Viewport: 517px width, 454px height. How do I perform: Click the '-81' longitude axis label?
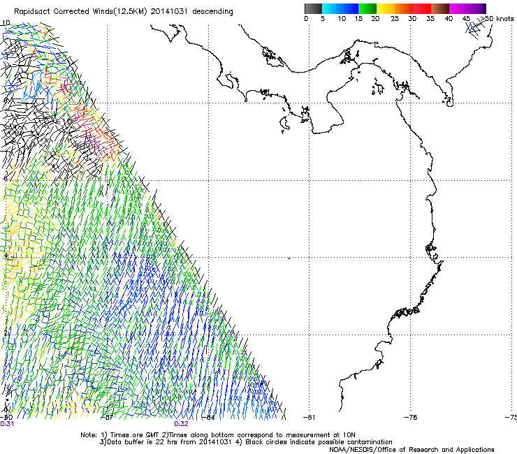pyautogui.click(x=309, y=418)
